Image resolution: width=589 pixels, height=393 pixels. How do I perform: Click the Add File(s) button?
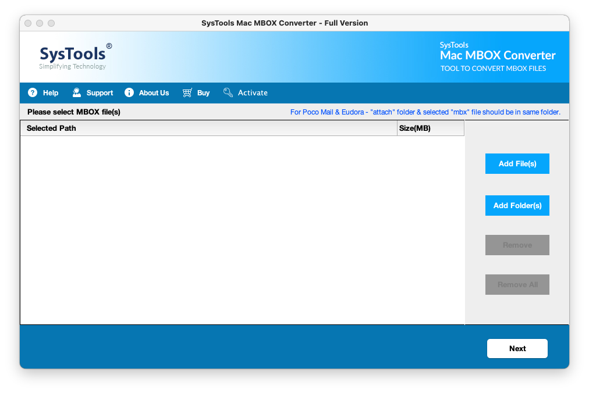[517, 164]
